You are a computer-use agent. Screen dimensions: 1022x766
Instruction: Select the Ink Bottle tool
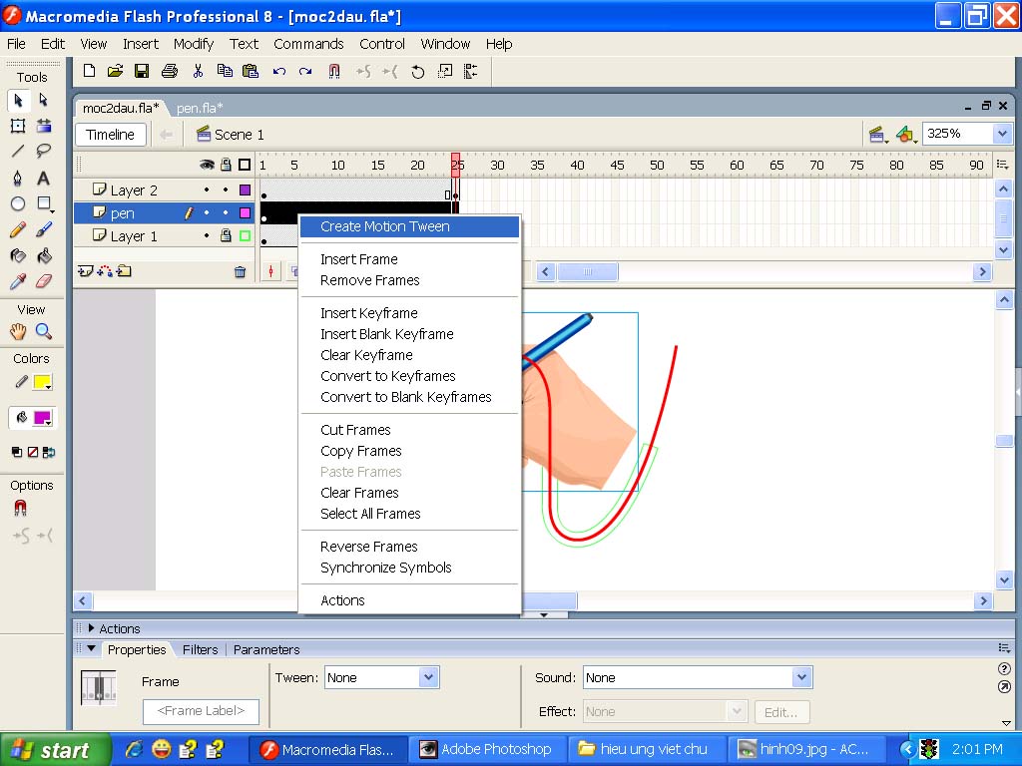click(18, 256)
